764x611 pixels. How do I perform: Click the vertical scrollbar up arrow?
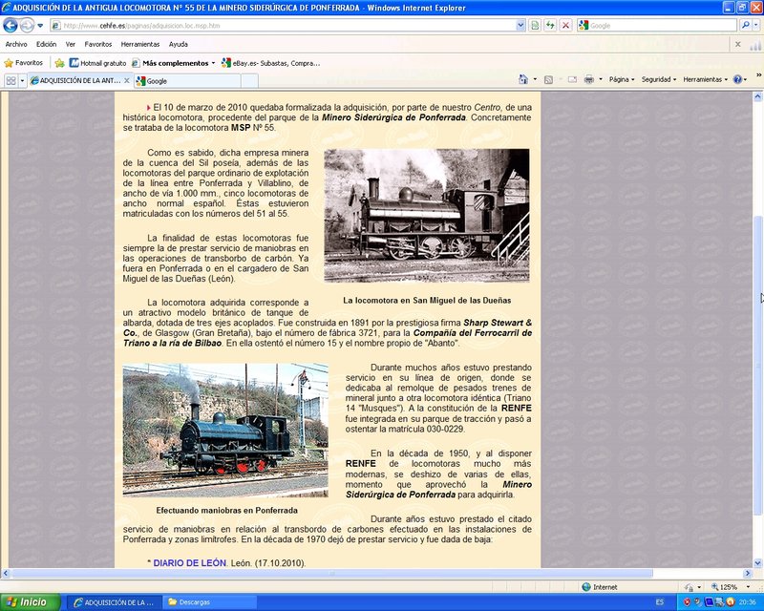pyautogui.click(x=757, y=96)
